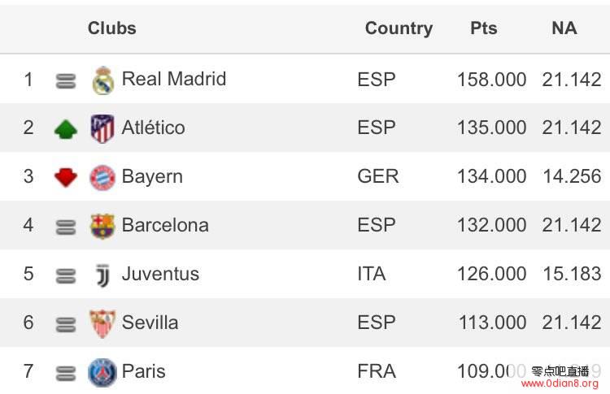Click the Sevilla club crest

tap(102, 323)
